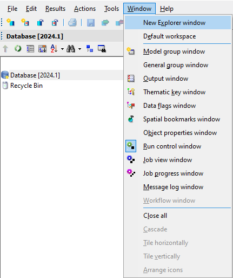Click the first new model group toolbar icon

coord(11,22)
